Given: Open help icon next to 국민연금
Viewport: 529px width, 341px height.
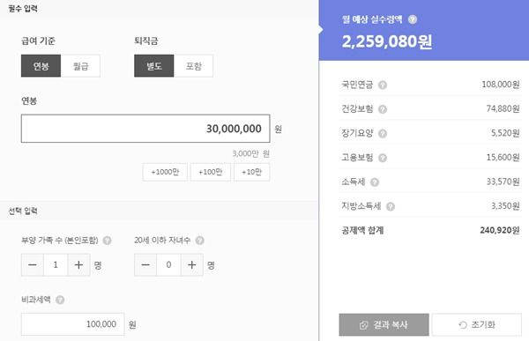Looking at the screenshot, I should pyautogui.click(x=383, y=85).
